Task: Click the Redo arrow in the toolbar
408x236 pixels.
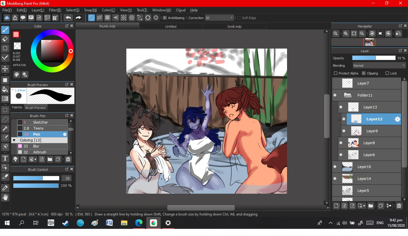Action: pyautogui.click(x=78, y=18)
